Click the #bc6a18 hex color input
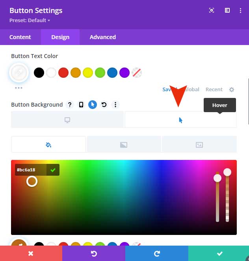The image size is (249, 261). point(31,170)
